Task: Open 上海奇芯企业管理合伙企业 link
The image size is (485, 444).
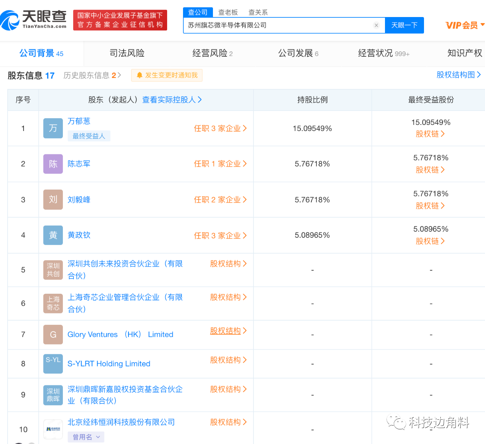Action: click(125, 303)
